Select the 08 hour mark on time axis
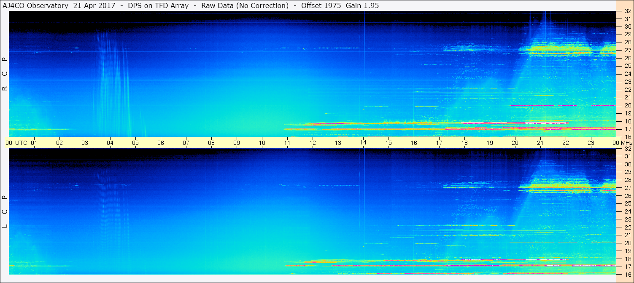The image size is (634, 283). pyautogui.click(x=211, y=143)
